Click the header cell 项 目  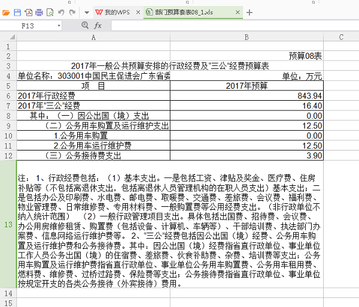[93, 86]
